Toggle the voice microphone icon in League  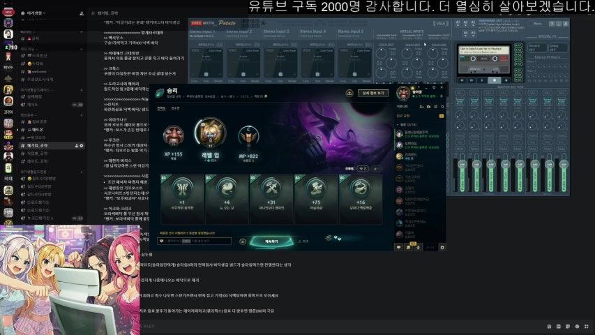418,247
